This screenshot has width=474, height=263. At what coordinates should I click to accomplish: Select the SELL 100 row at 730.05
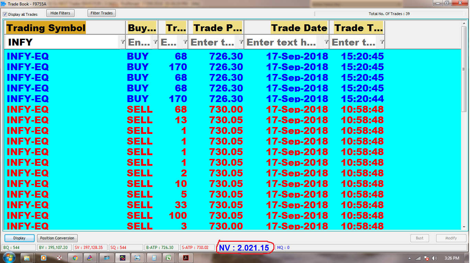232,215
